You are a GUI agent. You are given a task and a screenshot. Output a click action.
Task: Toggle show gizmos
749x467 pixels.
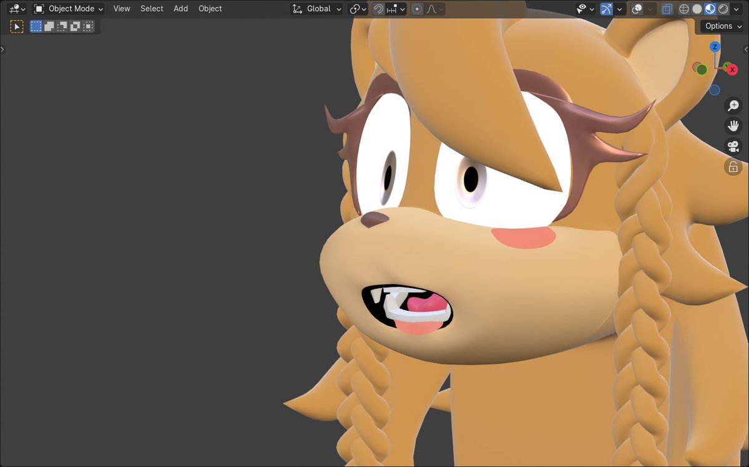(606, 9)
